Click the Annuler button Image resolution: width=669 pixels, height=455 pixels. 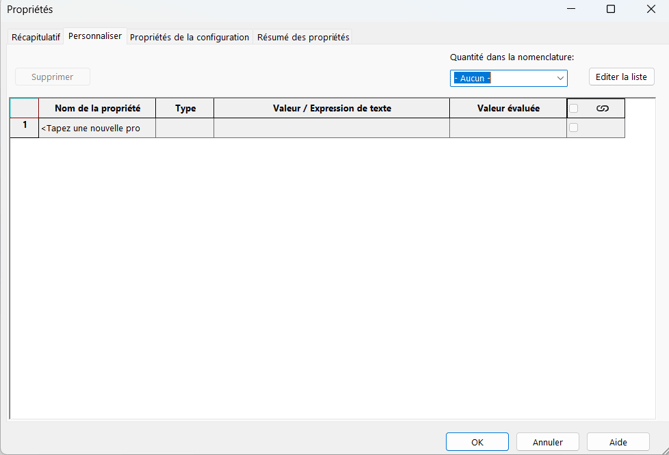pyautogui.click(x=548, y=442)
